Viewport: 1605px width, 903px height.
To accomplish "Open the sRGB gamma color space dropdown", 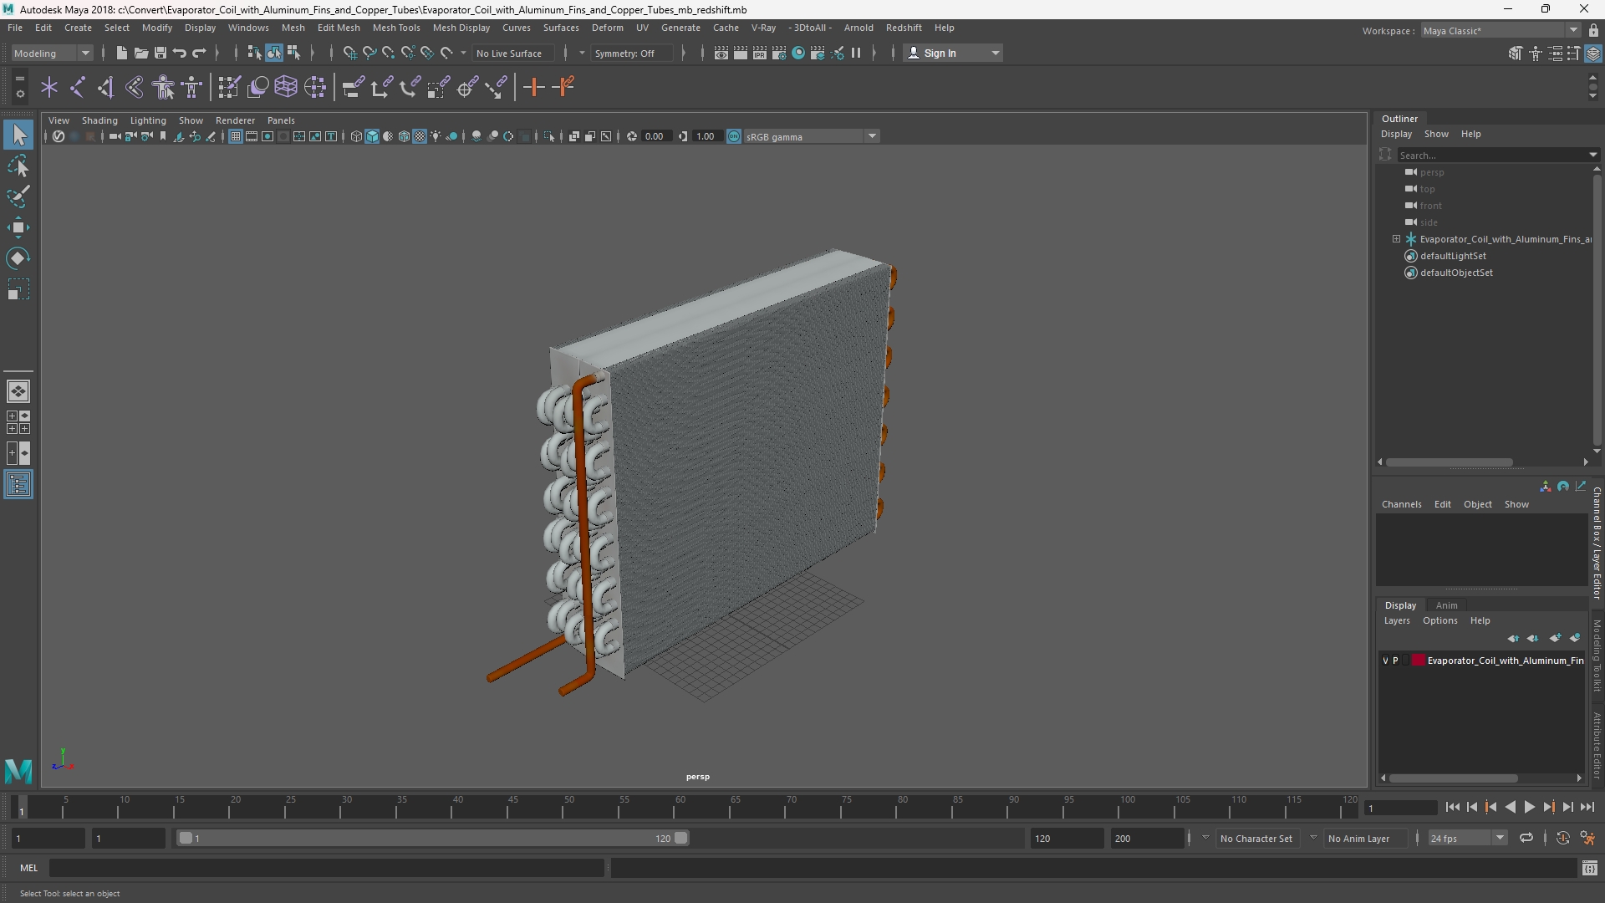I will [x=810, y=136].
